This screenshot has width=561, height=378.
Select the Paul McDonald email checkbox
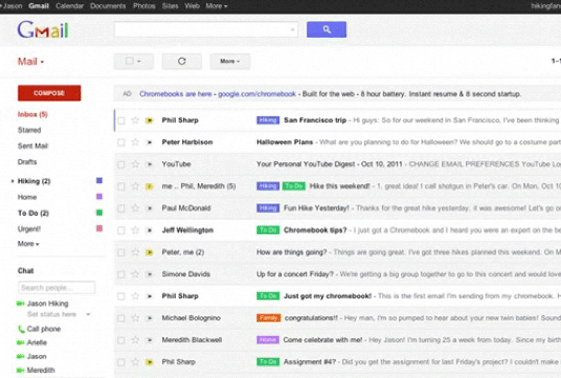(121, 208)
